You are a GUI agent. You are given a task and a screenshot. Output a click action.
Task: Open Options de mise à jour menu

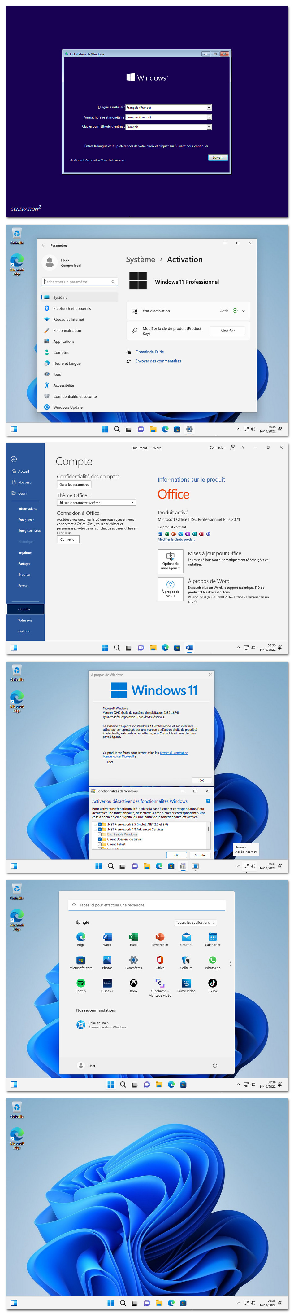(x=171, y=561)
